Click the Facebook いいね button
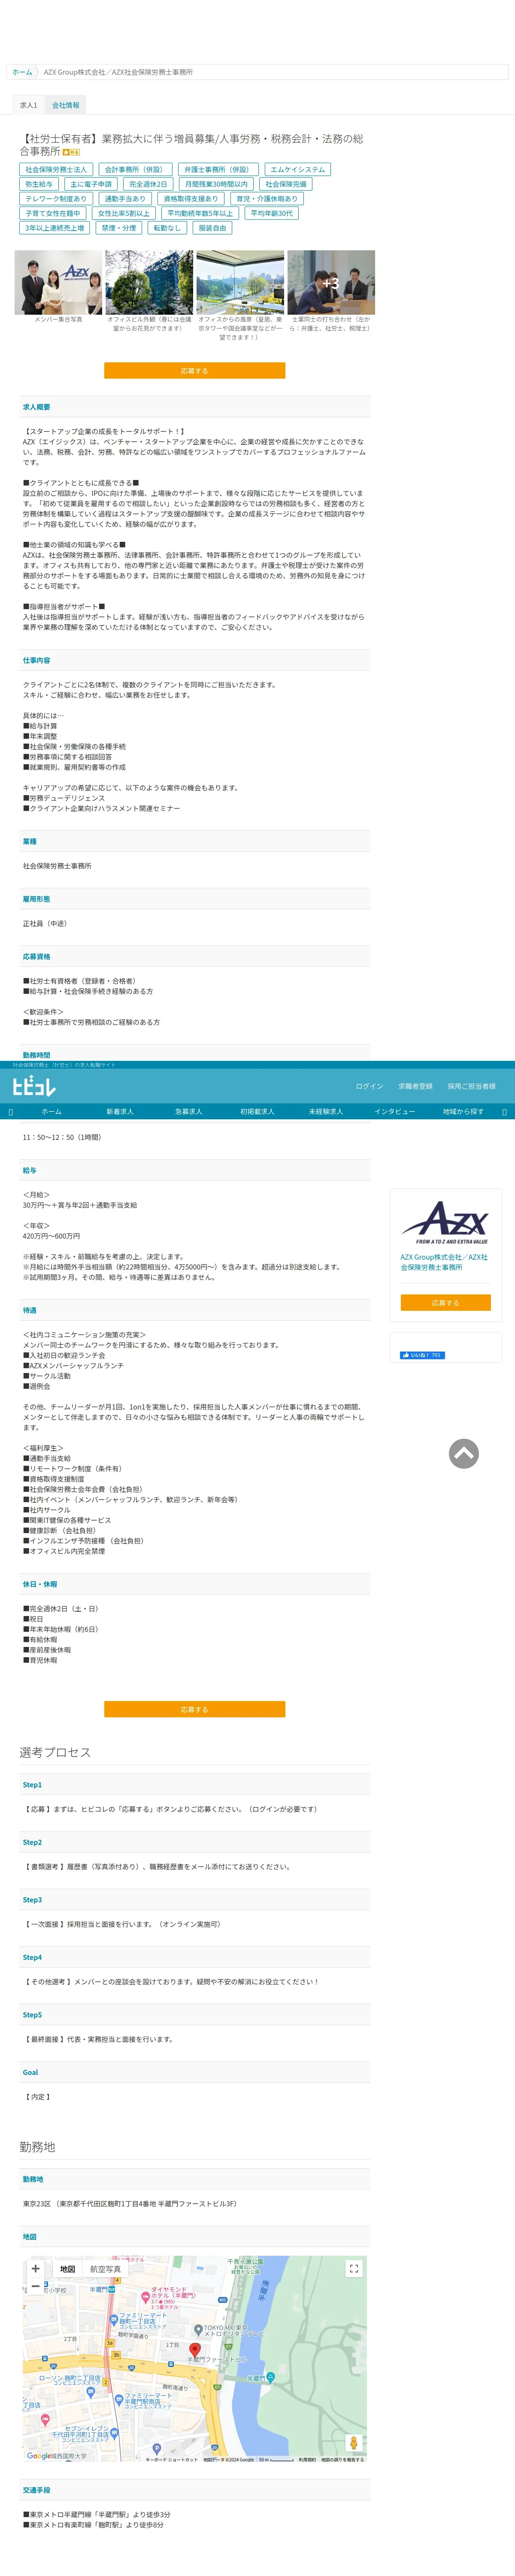Viewport: 515px width, 2576px height. [x=422, y=1355]
